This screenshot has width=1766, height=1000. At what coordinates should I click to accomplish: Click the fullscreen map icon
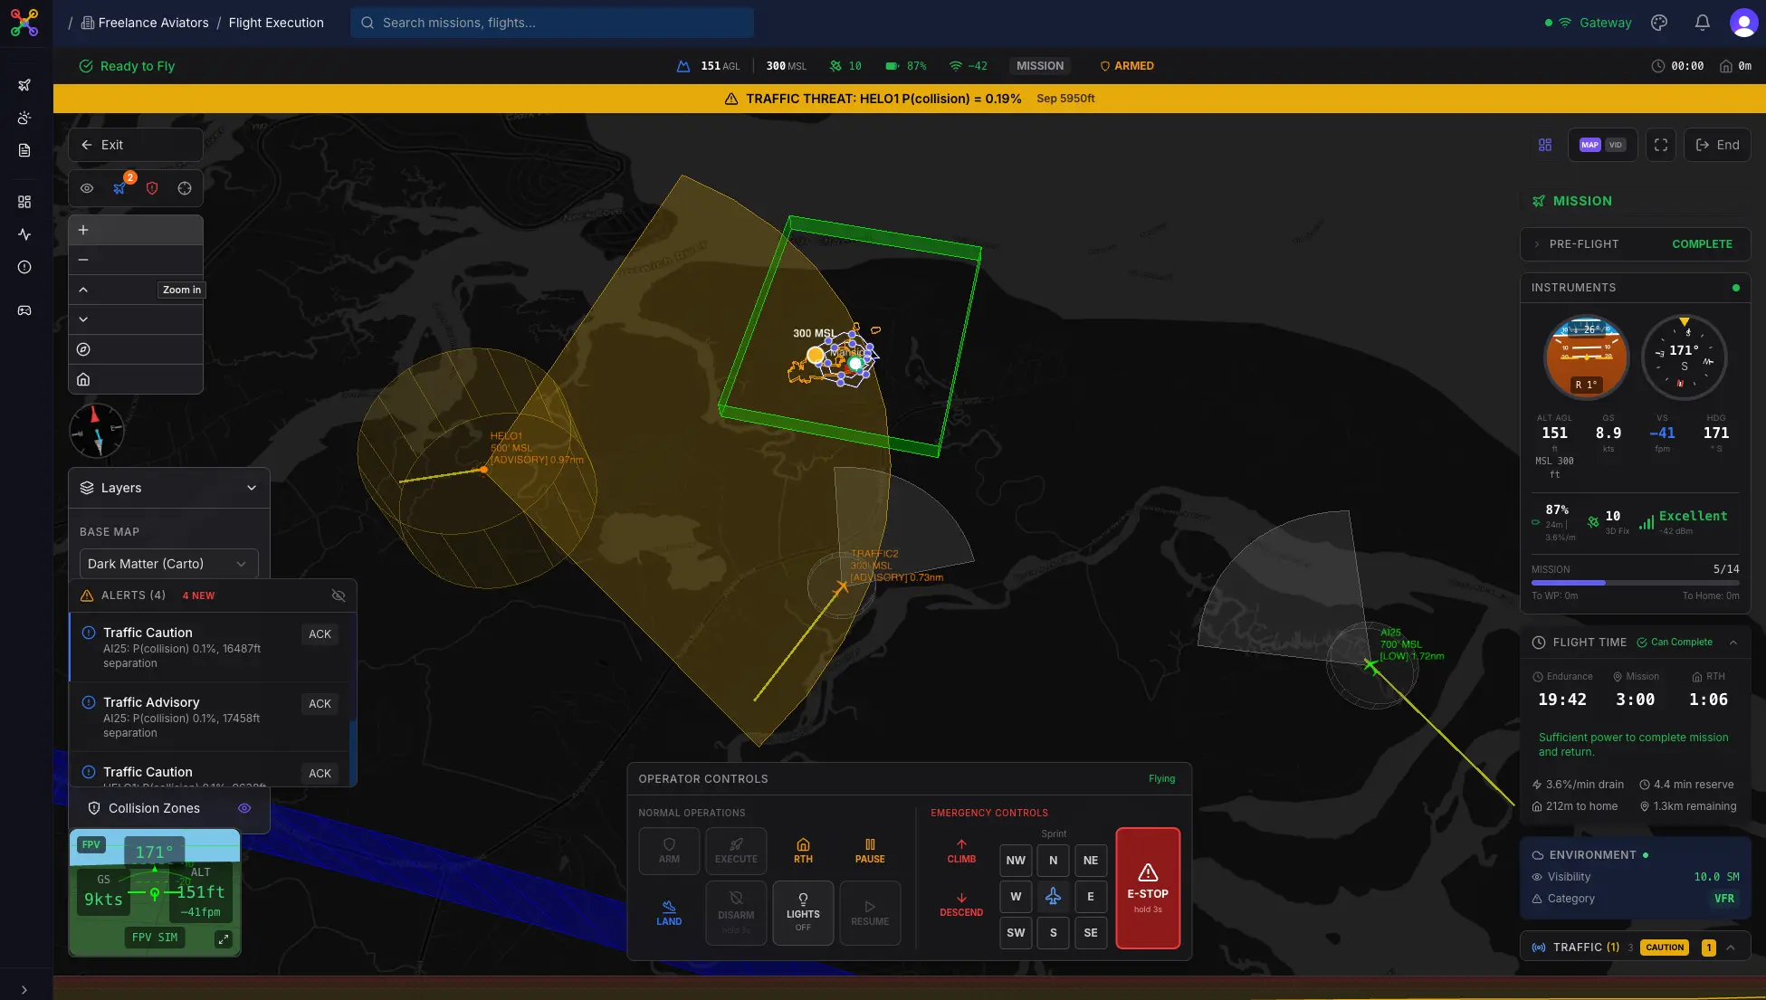point(1660,145)
